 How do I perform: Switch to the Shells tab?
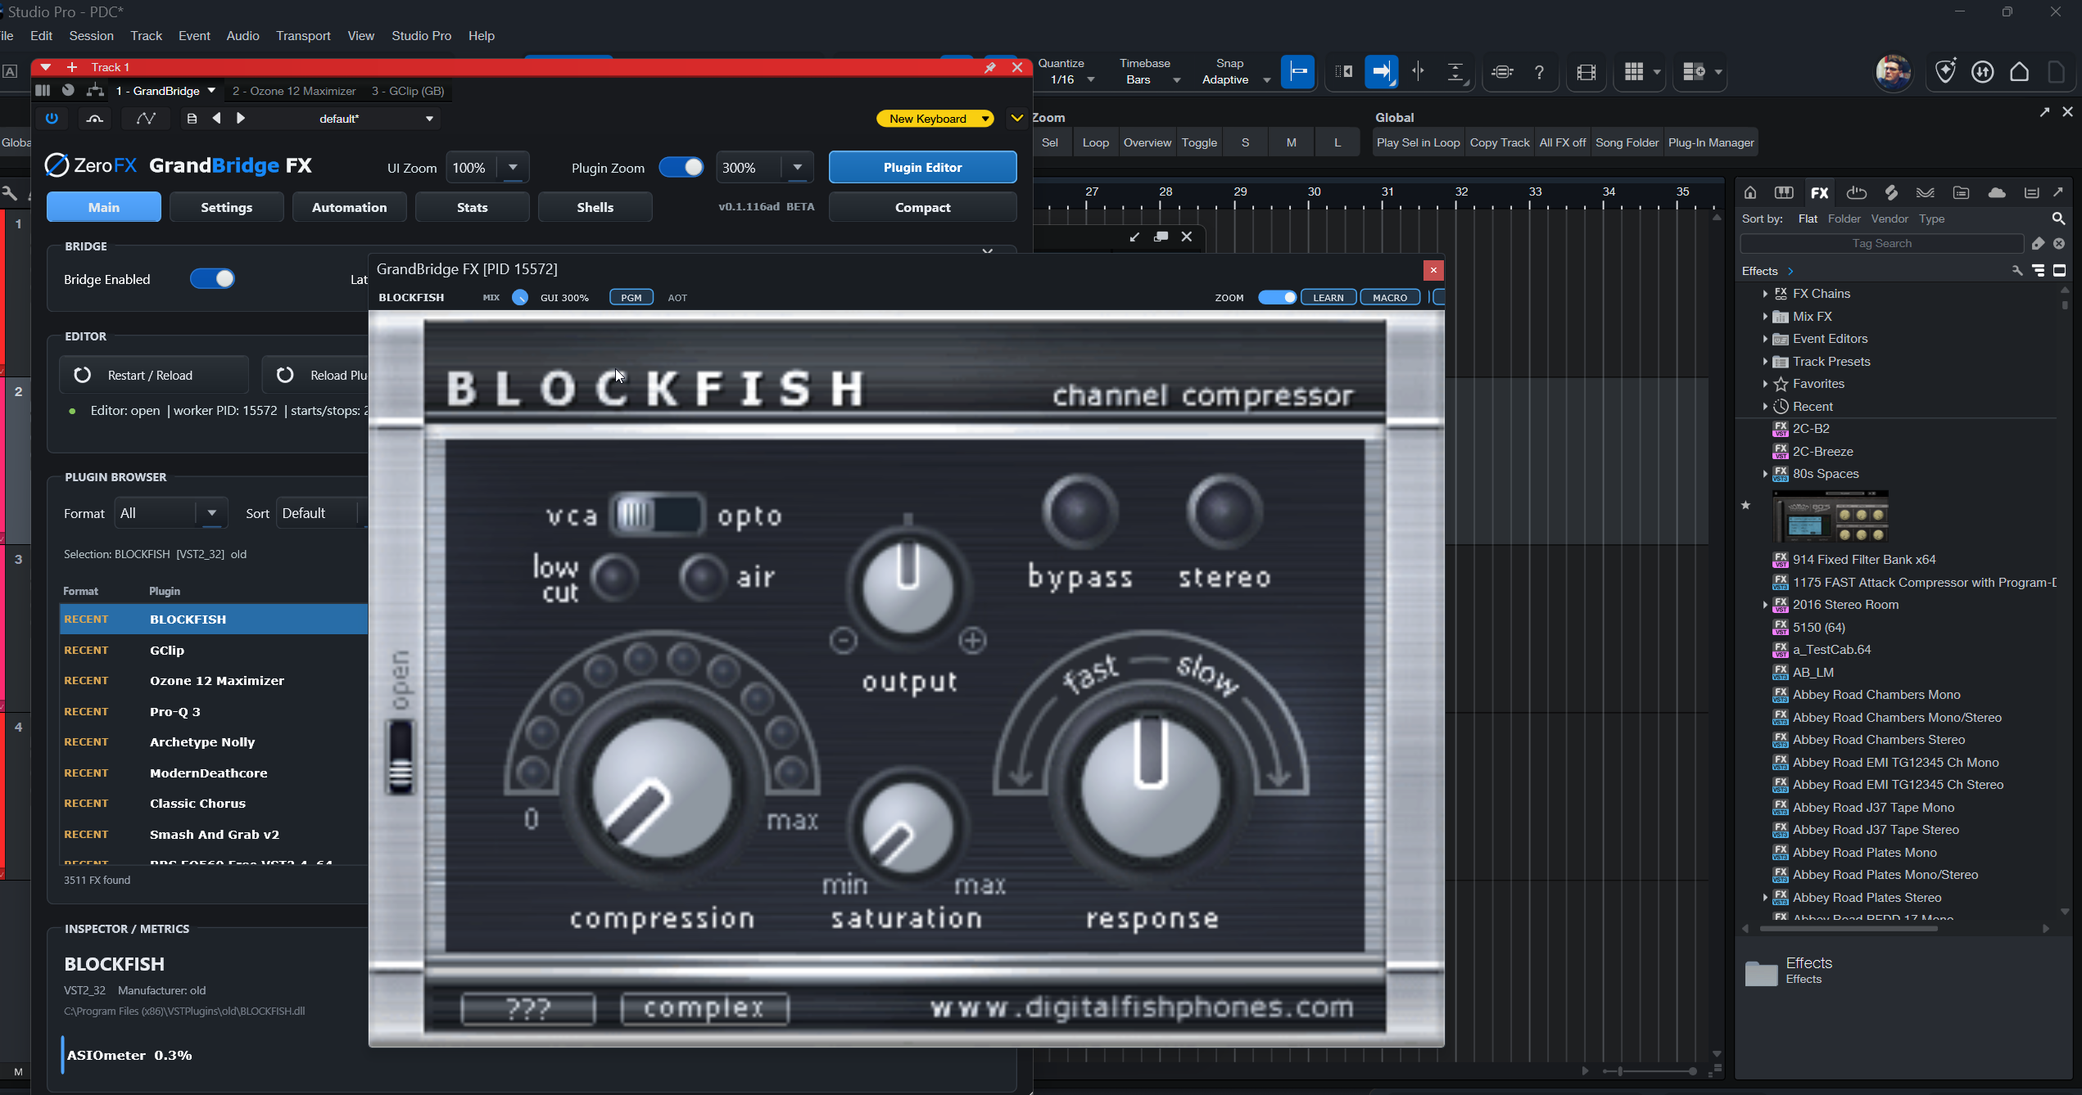(x=595, y=207)
